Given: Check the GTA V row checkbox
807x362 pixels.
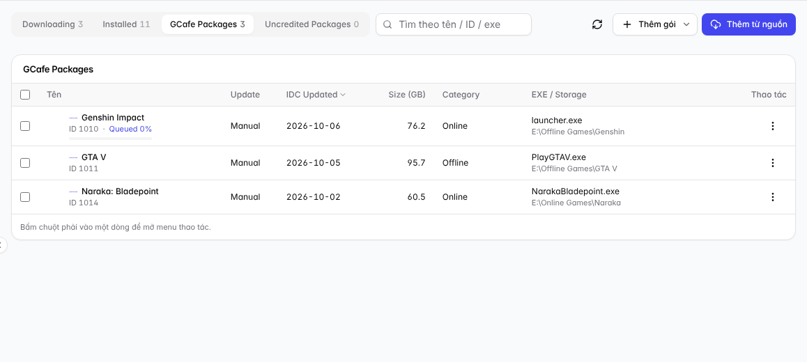Looking at the screenshot, I should 24,163.
